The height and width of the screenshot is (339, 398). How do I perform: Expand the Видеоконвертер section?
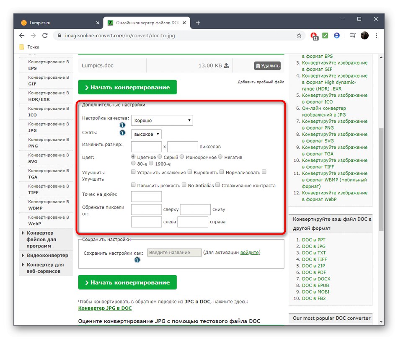tap(46, 255)
